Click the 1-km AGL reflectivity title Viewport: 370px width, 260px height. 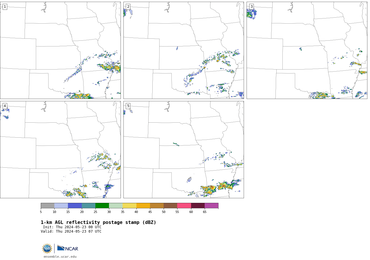click(x=98, y=222)
